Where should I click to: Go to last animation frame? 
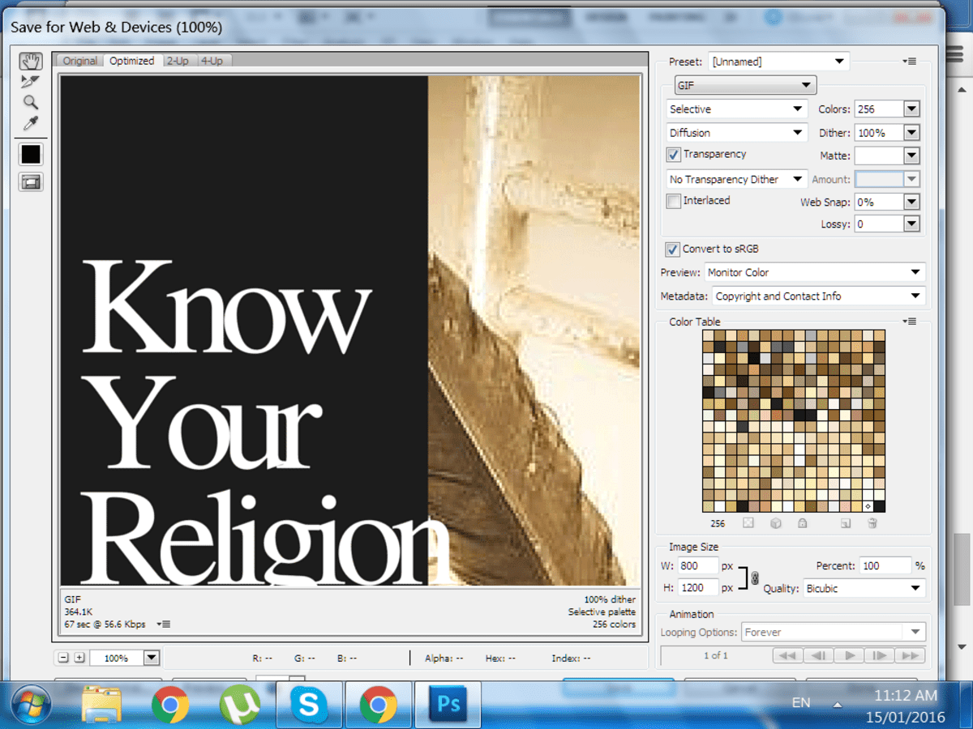(x=909, y=655)
